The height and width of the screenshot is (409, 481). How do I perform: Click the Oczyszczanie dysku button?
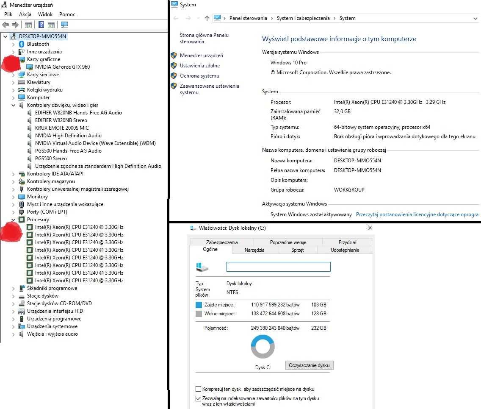(x=309, y=365)
